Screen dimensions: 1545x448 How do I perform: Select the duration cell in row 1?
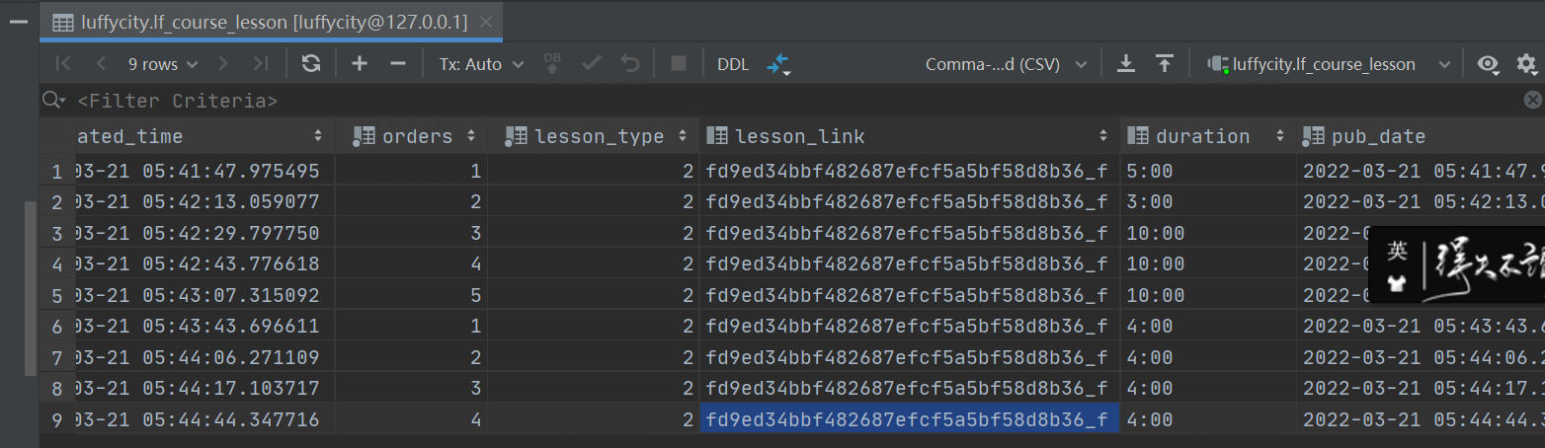1207,171
